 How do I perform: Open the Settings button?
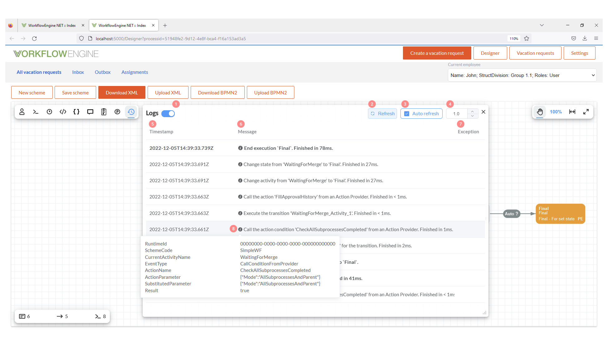[580, 53]
